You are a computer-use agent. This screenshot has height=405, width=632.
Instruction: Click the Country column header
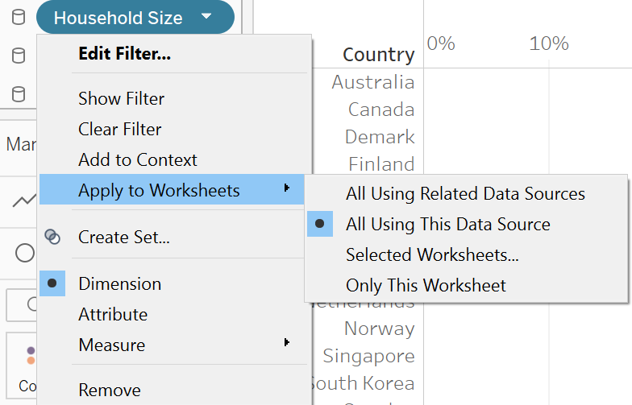[x=378, y=55]
